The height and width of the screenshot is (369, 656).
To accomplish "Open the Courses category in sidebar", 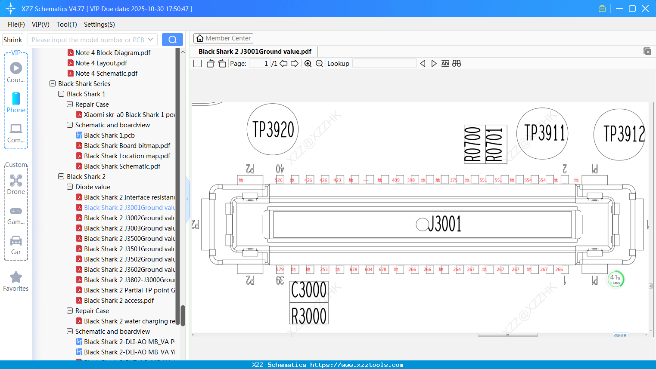I will click(16, 72).
